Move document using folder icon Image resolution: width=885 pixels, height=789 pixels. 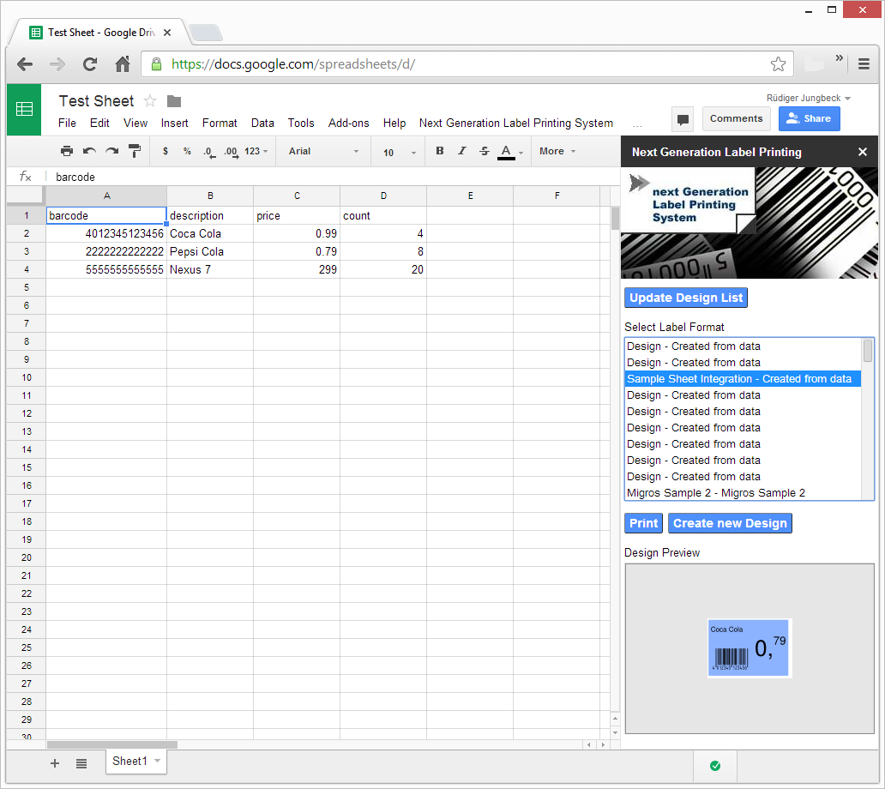click(174, 101)
